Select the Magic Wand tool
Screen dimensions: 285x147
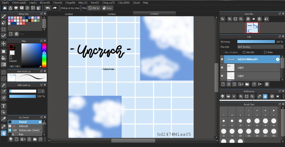click(x=3, y=85)
